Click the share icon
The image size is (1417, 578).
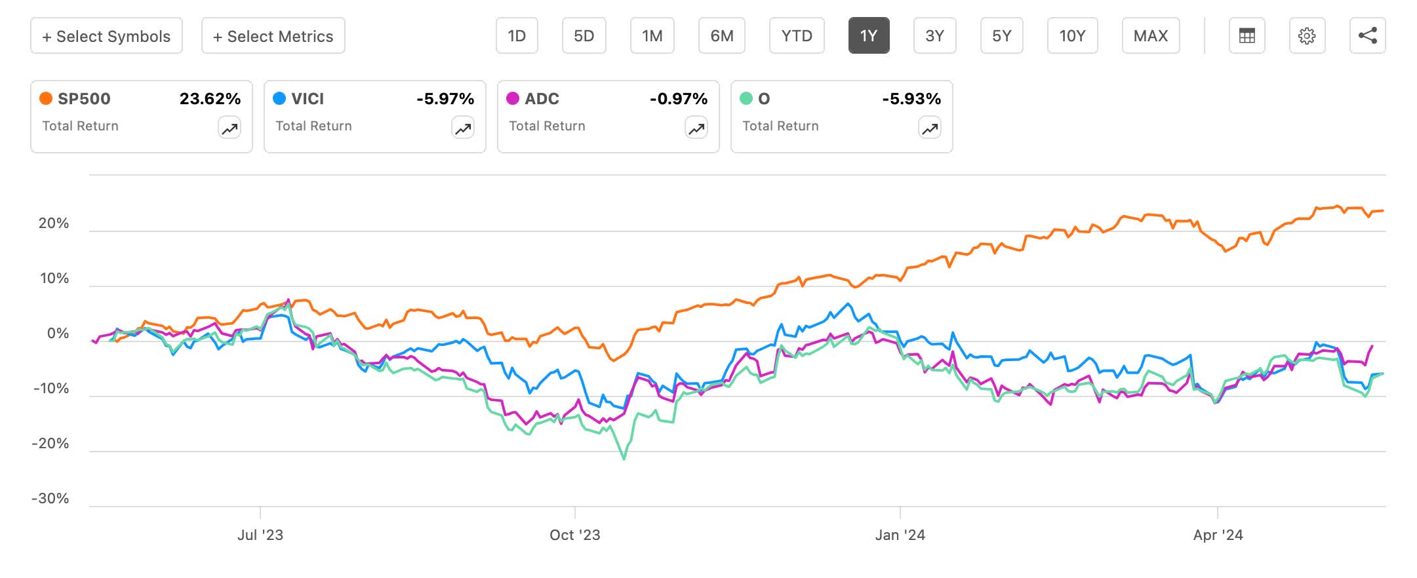1368,36
